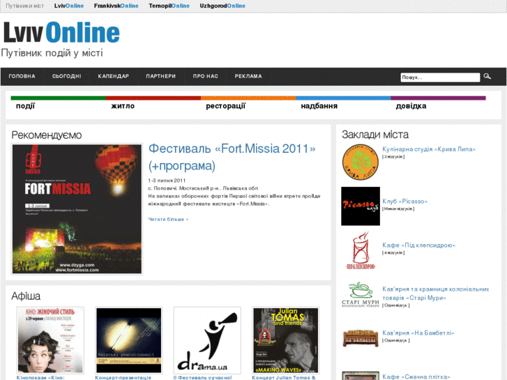Open Концерт Julian Tomas caption link

coord(284,377)
